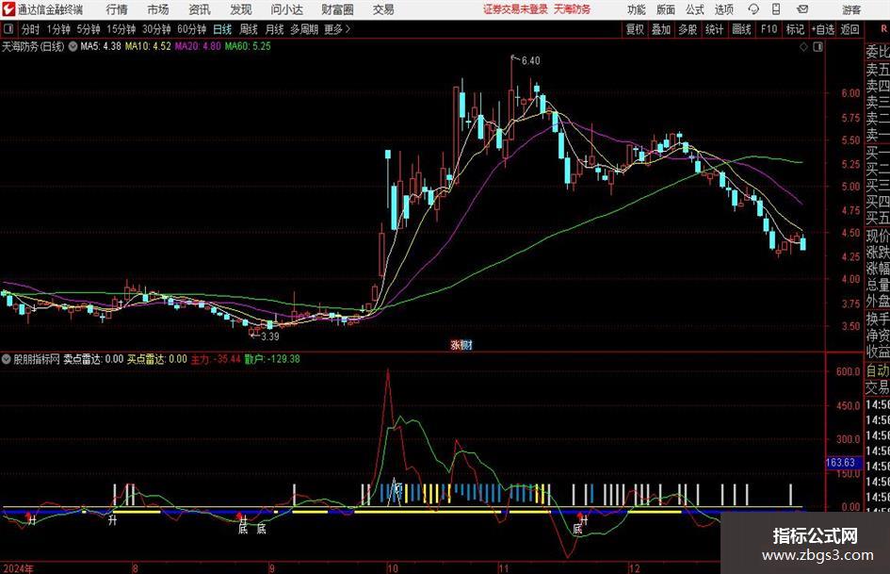Click the 卖点雷达: 0.00 value
The image size is (890, 574).
[x=93, y=359]
